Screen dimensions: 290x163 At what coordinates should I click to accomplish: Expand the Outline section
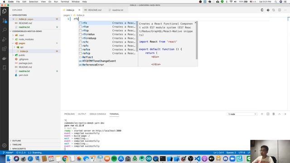pyautogui.click(x=34, y=141)
